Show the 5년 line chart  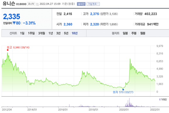[x=66, y=33]
